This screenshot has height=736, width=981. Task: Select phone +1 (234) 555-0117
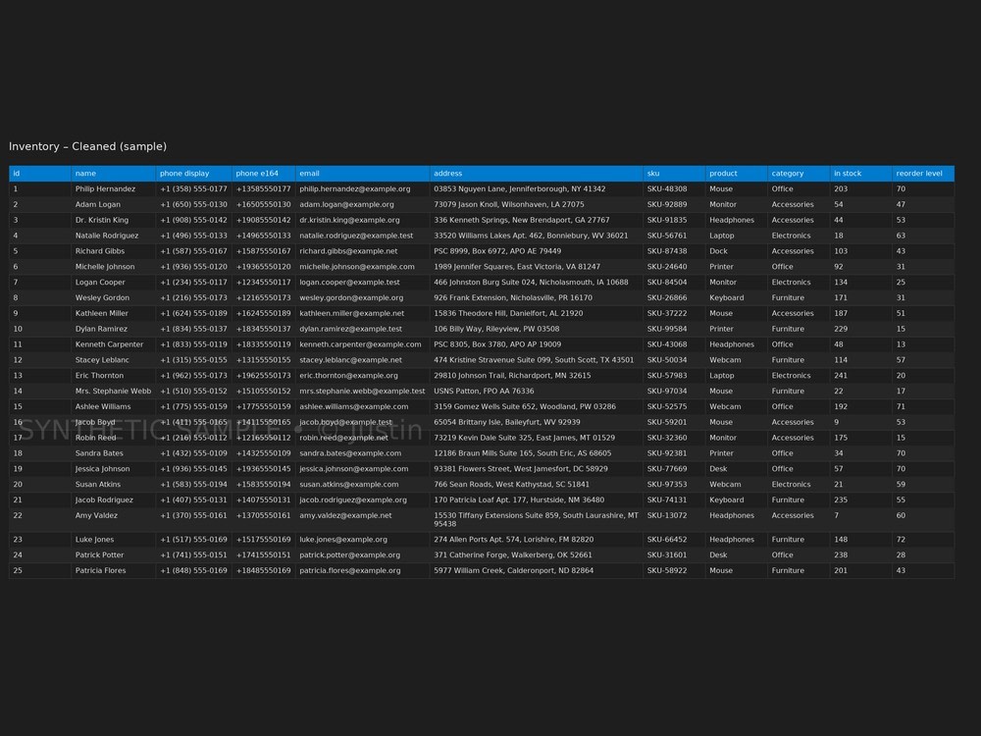click(x=193, y=283)
